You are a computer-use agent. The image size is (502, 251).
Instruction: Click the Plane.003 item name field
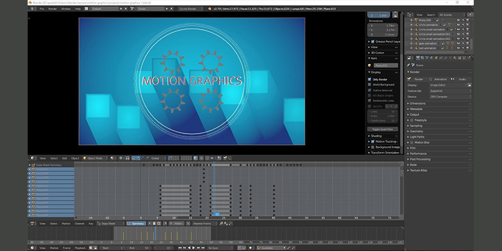point(385,65)
